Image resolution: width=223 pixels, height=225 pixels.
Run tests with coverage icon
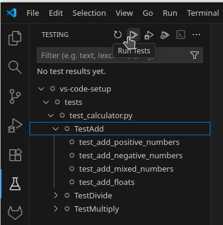[164, 35]
